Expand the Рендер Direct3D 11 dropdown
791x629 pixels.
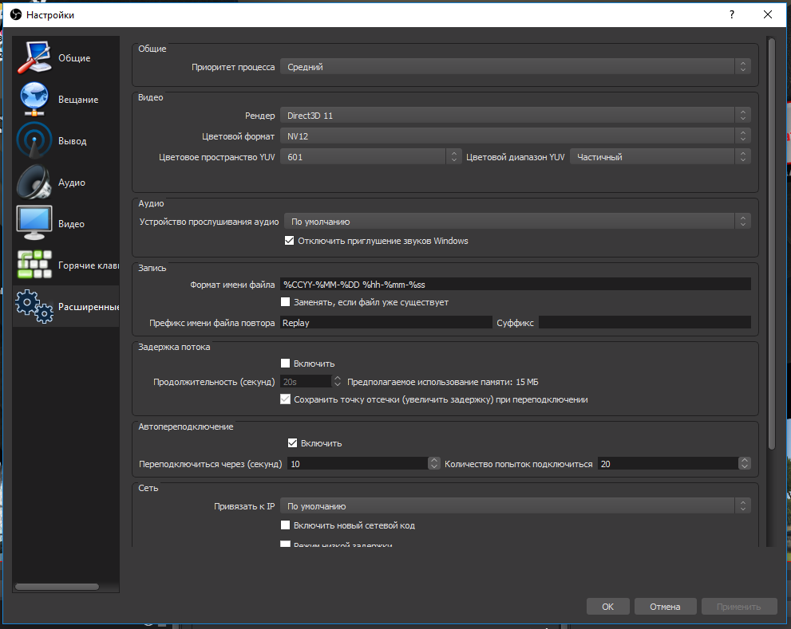coord(515,116)
